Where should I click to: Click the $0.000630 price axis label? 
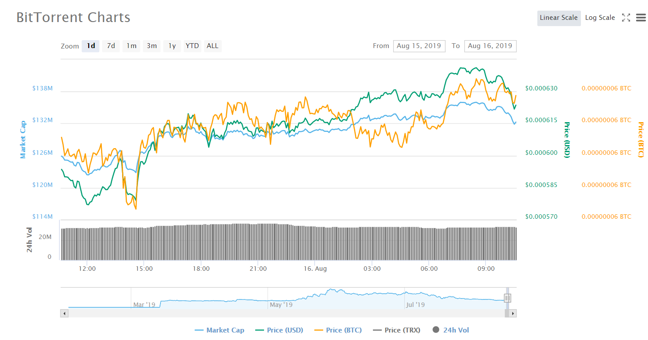pyautogui.click(x=541, y=88)
